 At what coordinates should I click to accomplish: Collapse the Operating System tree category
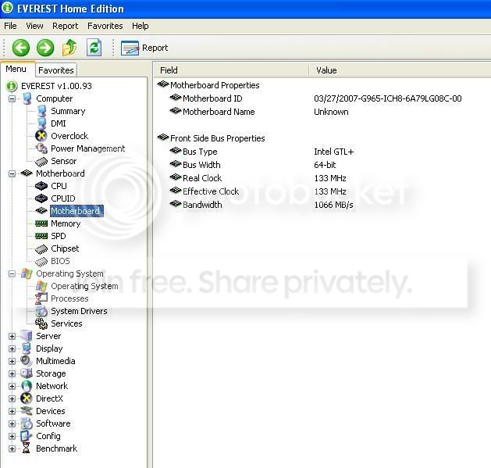click(12, 274)
